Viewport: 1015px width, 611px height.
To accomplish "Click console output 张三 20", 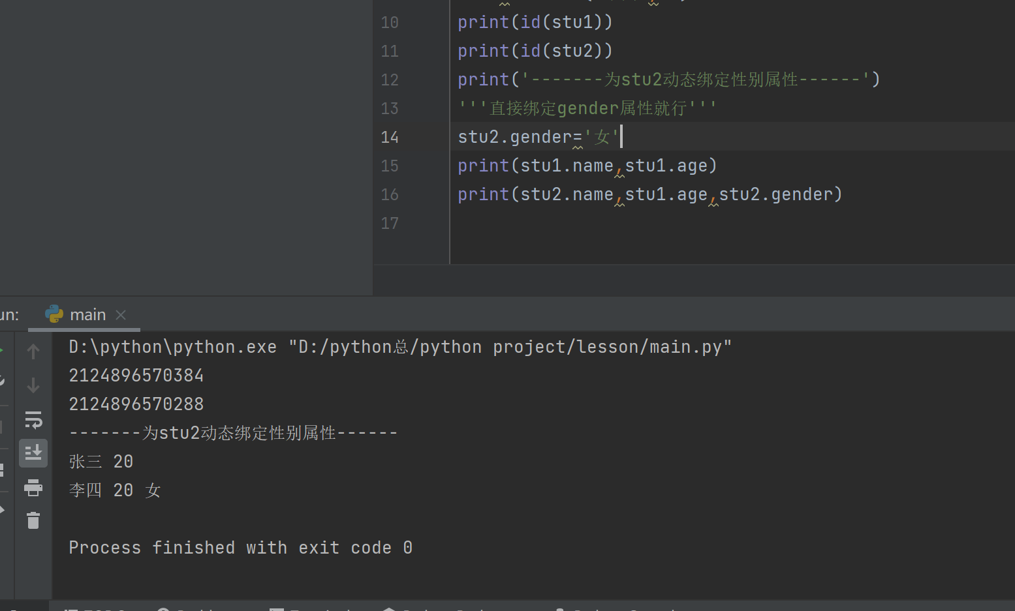I will point(101,462).
